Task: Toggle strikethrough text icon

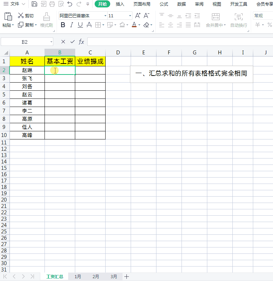Action: click(x=89, y=25)
